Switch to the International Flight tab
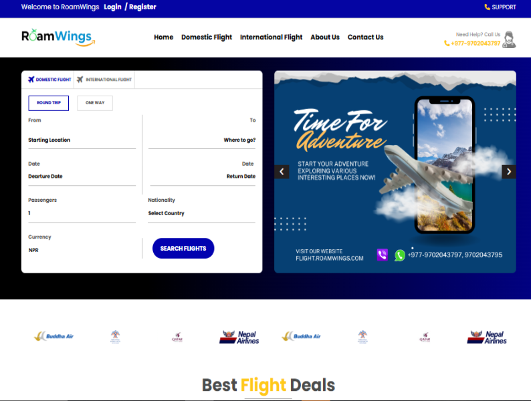The height and width of the screenshot is (401, 531). coord(104,80)
